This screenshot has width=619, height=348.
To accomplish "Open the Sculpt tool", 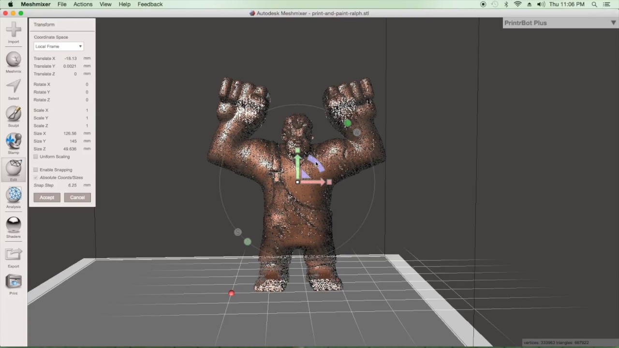I will [x=14, y=116].
